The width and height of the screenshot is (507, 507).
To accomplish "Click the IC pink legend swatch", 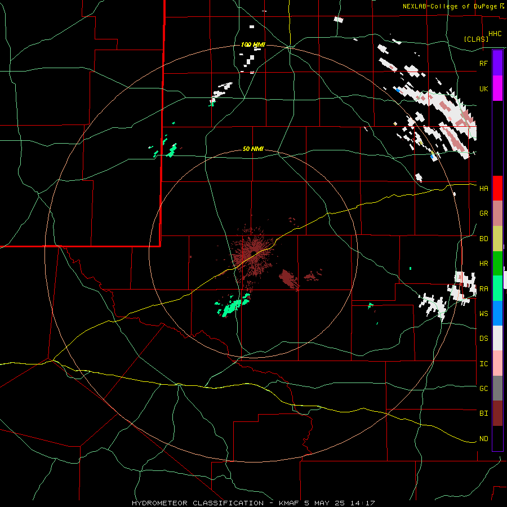I will [497, 363].
